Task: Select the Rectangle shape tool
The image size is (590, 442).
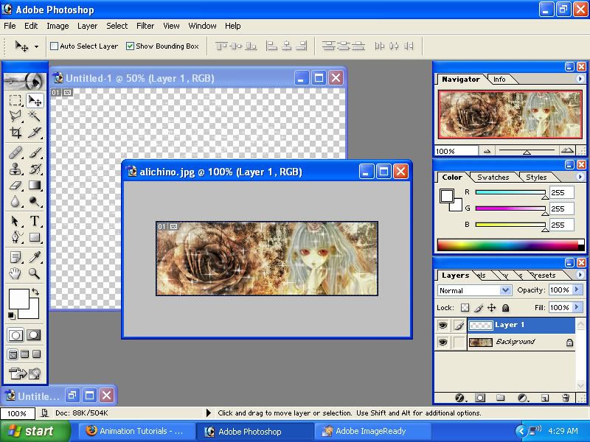Action: [35, 237]
